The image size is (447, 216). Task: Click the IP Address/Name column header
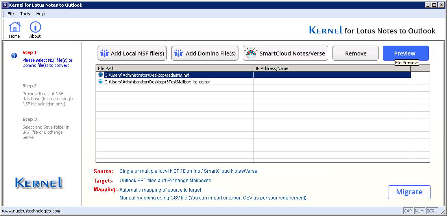pyautogui.click(x=332, y=68)
